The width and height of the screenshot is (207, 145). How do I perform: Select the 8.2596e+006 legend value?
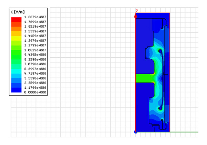35,59
